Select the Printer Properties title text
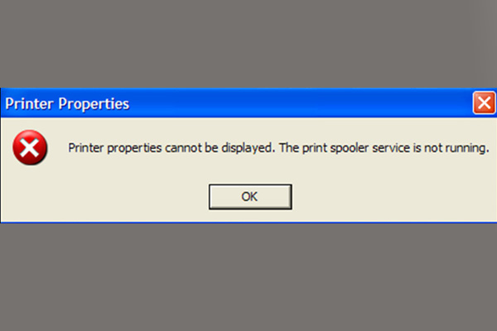Screen dimensions: 497x331 [x=67, y=103]
